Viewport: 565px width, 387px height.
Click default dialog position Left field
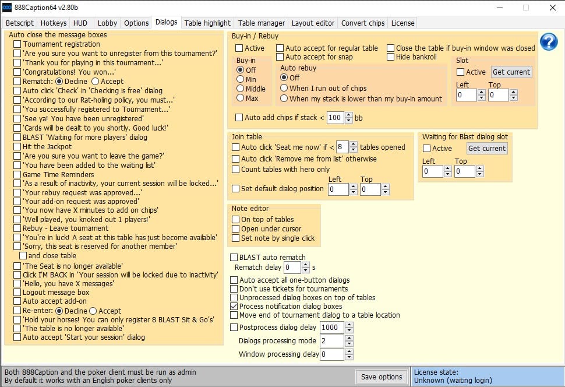point(339,189)
